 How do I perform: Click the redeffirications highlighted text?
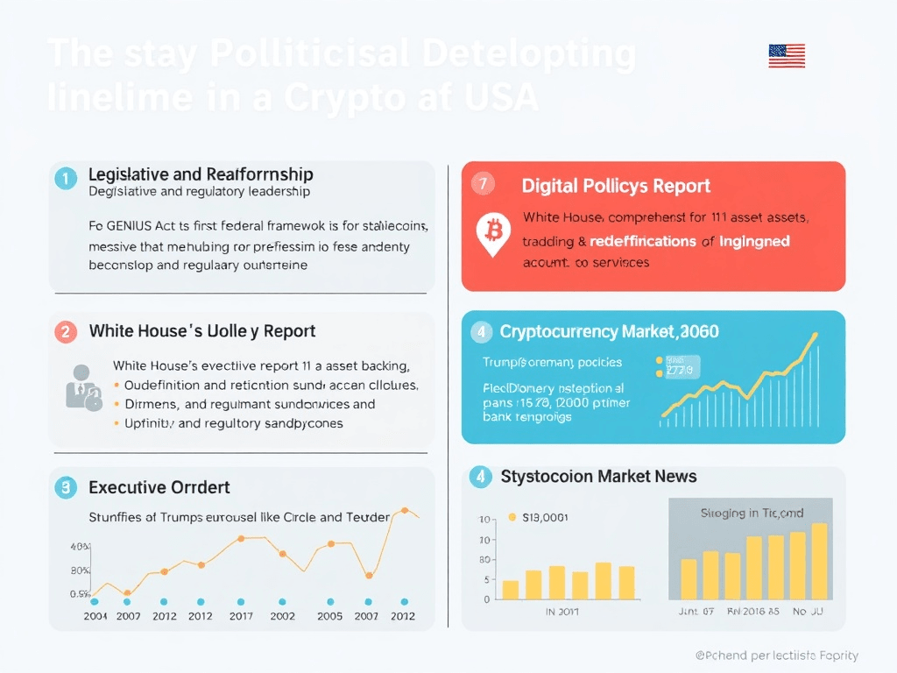[643, 242]
